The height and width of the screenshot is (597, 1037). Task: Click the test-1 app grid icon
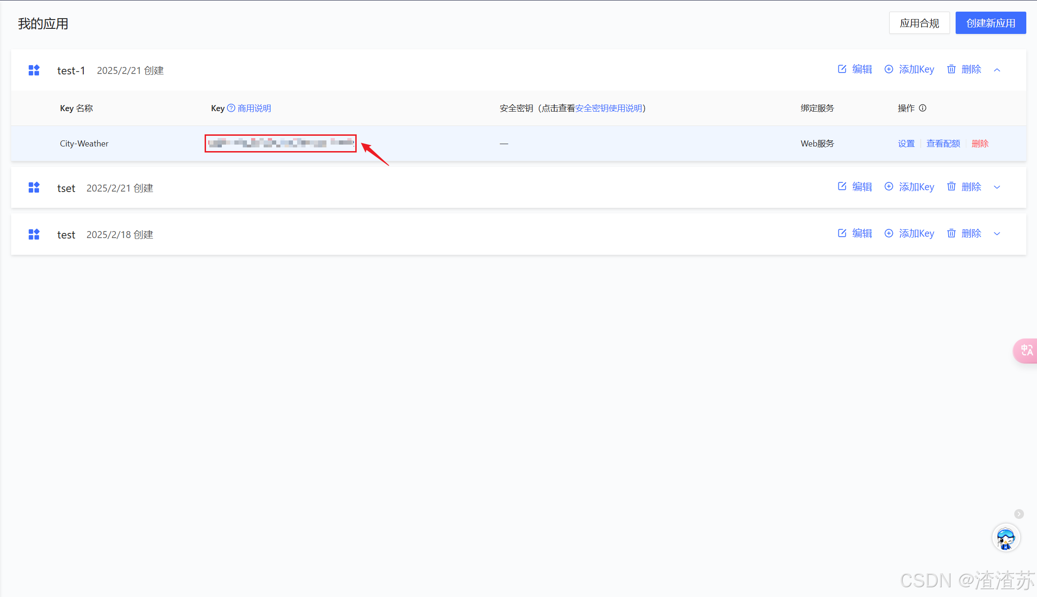[34, 70]
